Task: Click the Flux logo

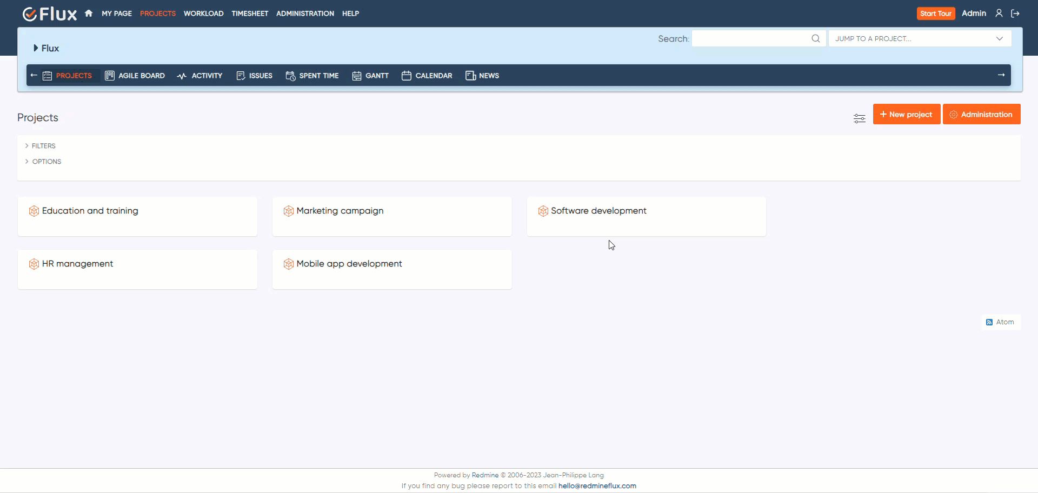Action: click(x=50, y=14)
